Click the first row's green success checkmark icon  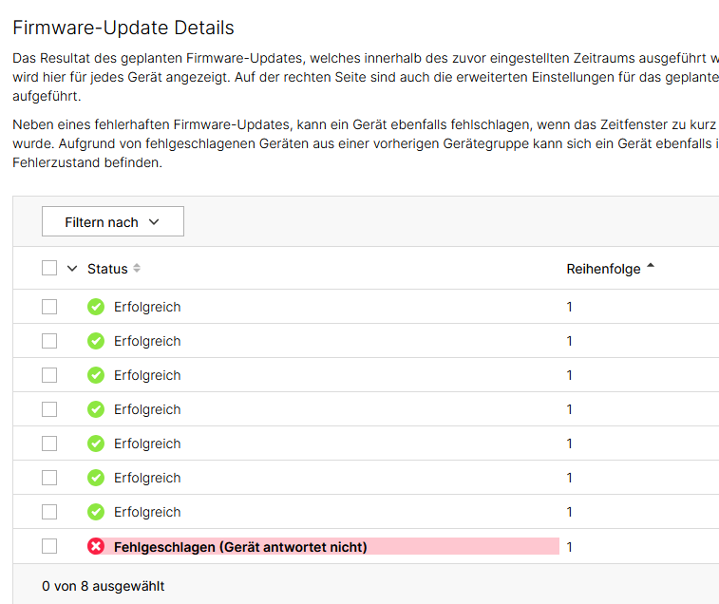point(96,307)
